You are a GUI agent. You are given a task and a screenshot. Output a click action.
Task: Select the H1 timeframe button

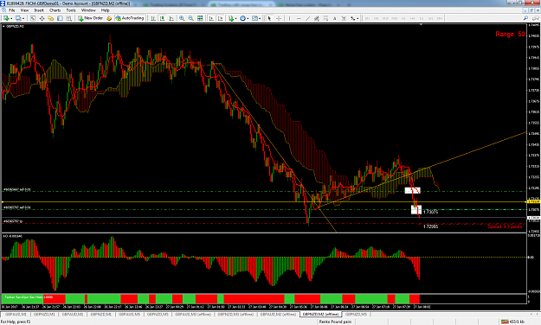click(403, 18)
